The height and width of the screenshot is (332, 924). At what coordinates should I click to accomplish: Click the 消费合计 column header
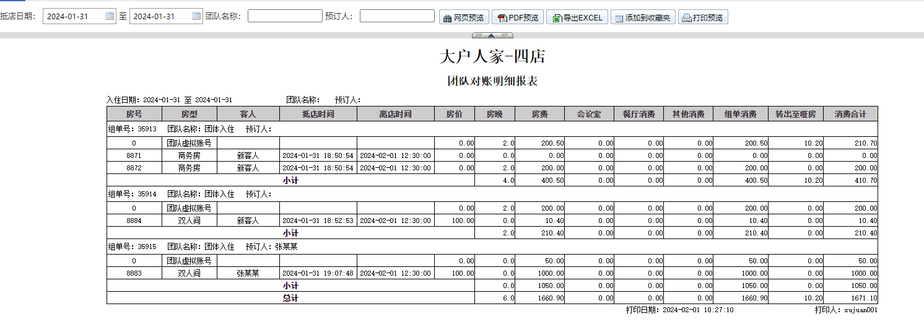click(851, 114)
